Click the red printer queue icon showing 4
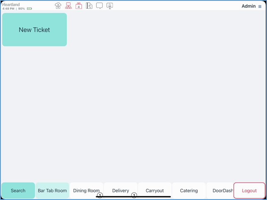Screen dimensions: 267x200 (x=79, y=6)
